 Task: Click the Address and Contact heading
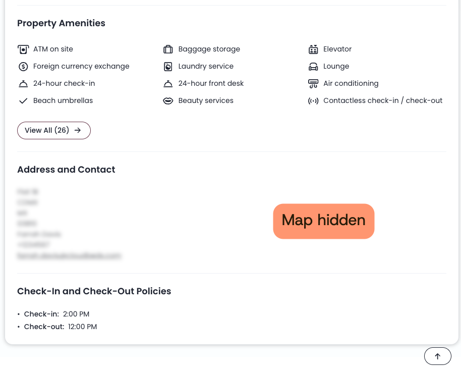pyautogui.click(x=66, y=170)
